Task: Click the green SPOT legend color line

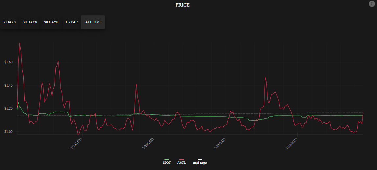Action: coord(167,159)
